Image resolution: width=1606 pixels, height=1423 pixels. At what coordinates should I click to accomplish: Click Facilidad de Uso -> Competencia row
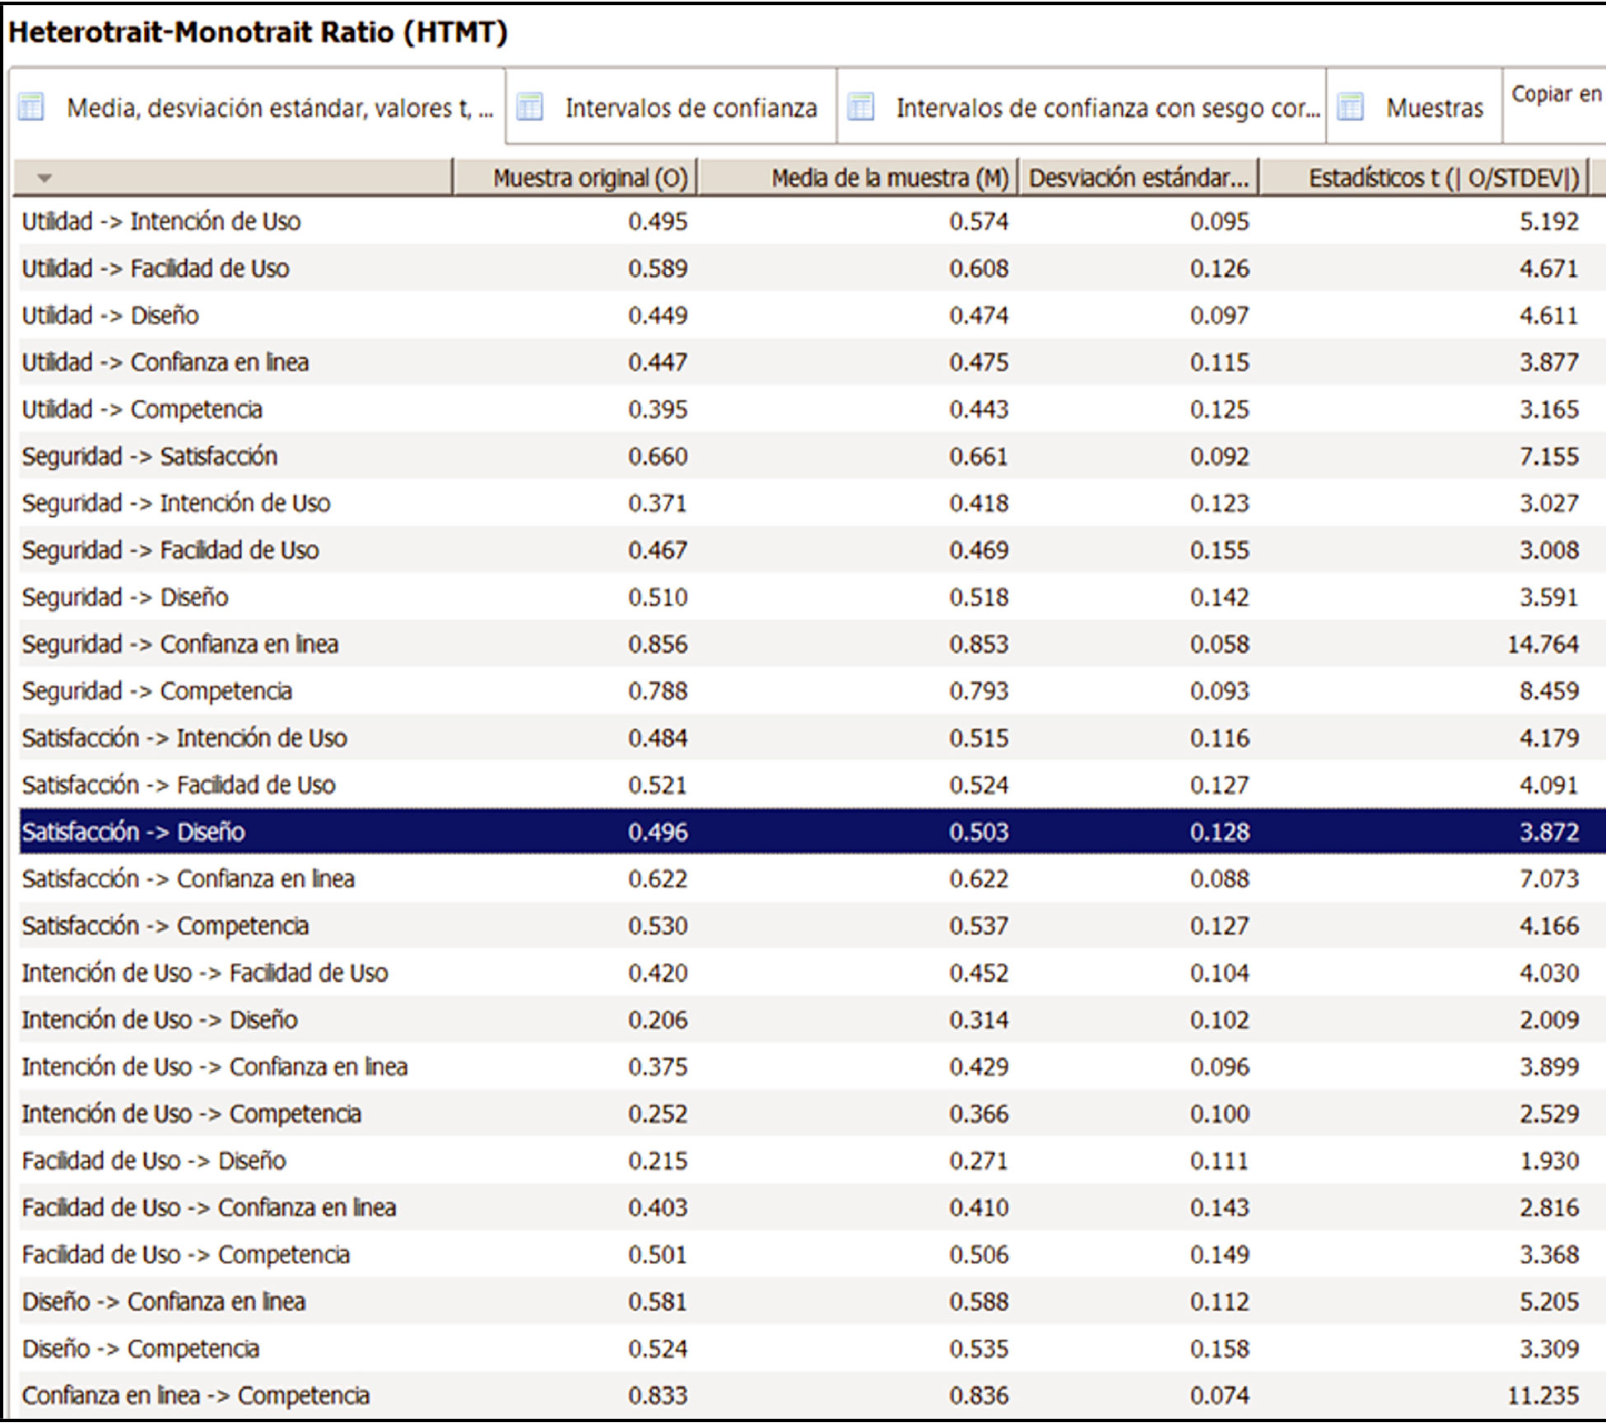pos(186,1254)
